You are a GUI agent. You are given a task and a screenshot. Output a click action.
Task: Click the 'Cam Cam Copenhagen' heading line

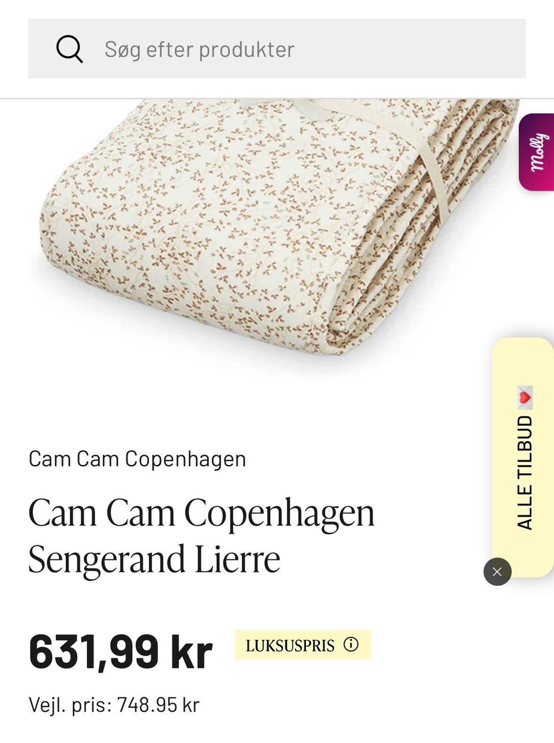tap(201, 512)
